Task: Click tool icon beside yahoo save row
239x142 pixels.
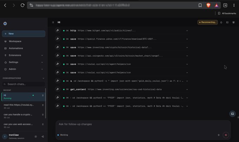Action: [x=58, y=39]
